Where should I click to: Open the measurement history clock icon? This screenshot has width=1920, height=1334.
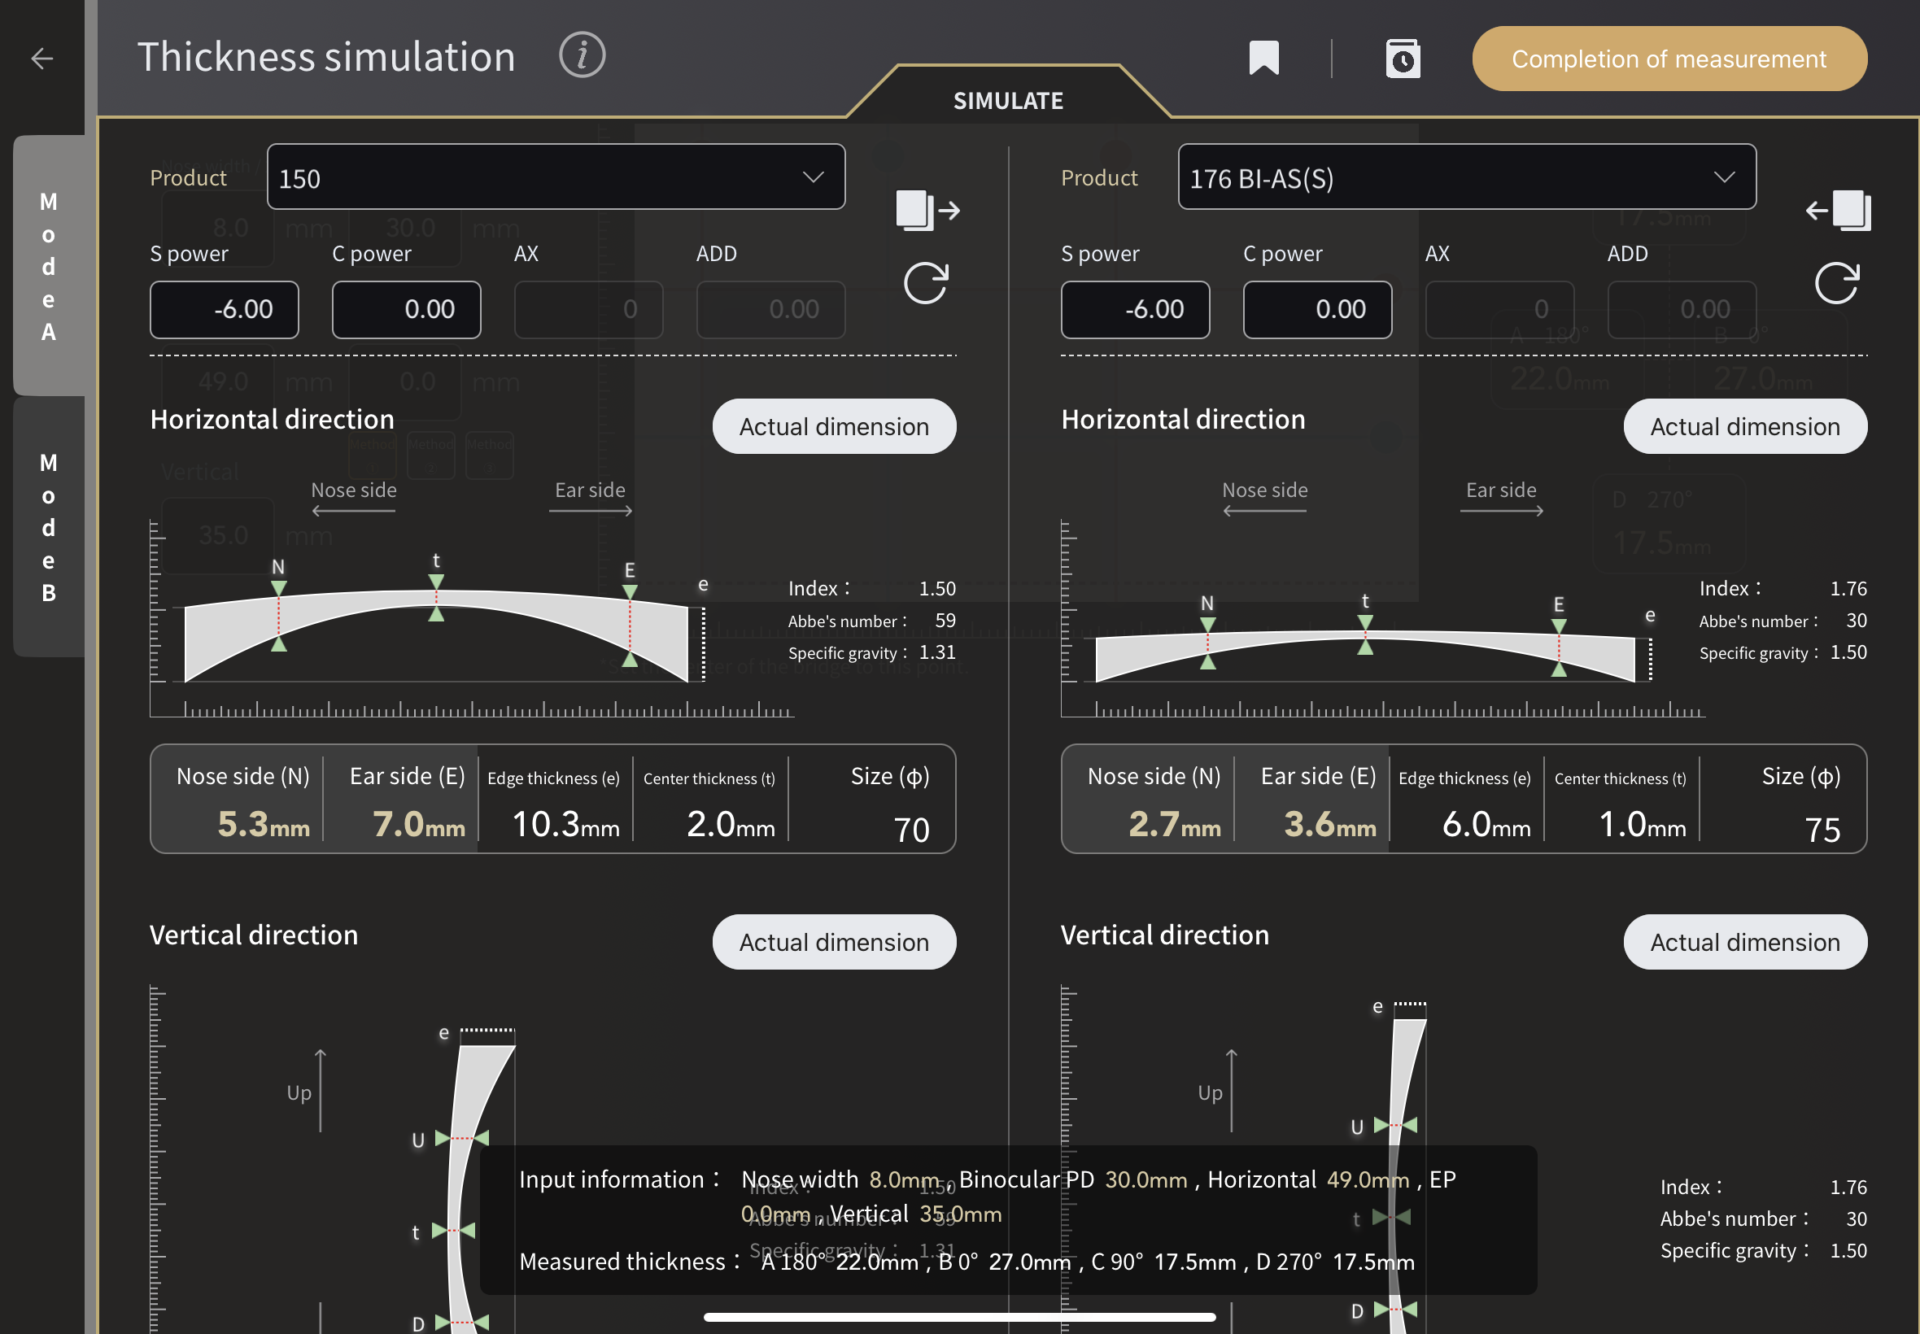click(1402, 59)
